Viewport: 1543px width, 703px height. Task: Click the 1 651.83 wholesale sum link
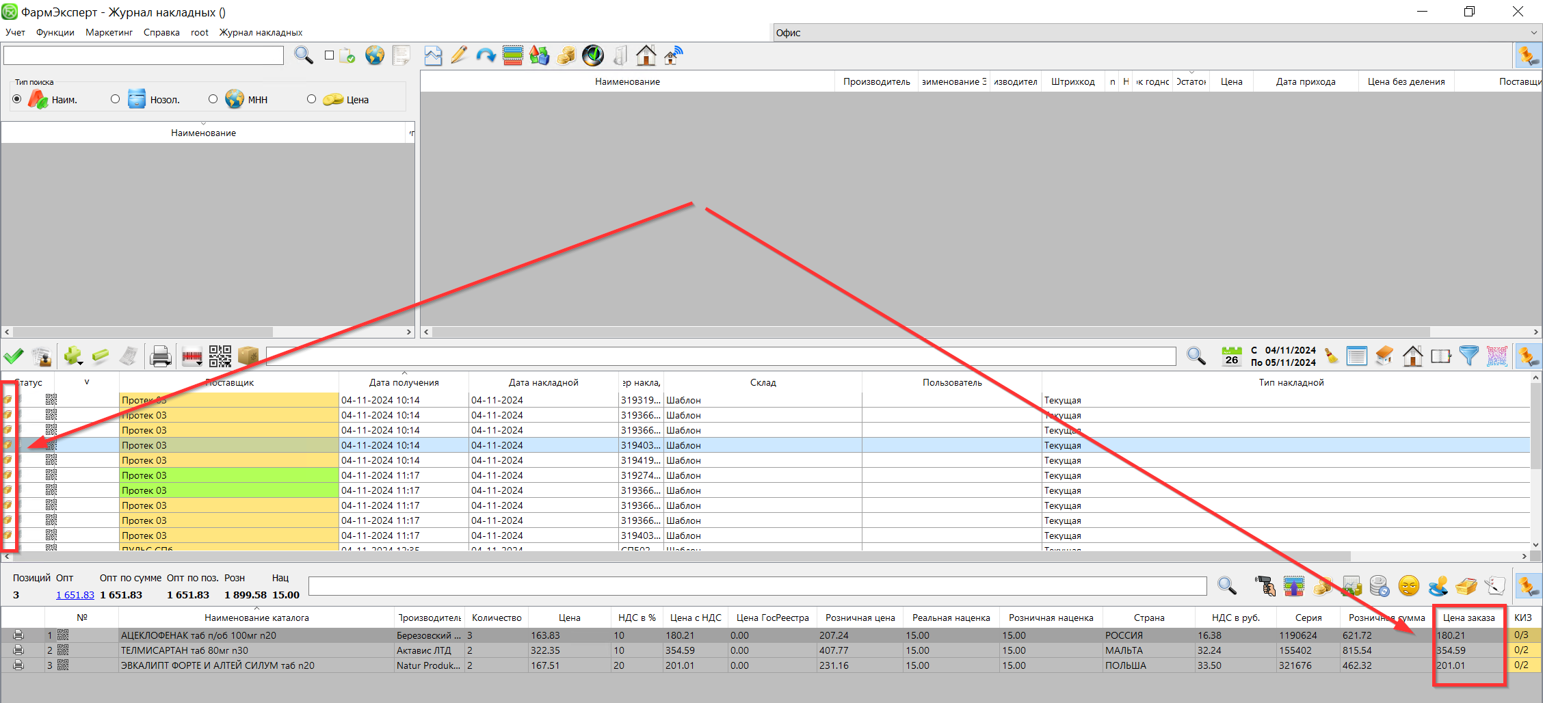[x=75, y=595]
